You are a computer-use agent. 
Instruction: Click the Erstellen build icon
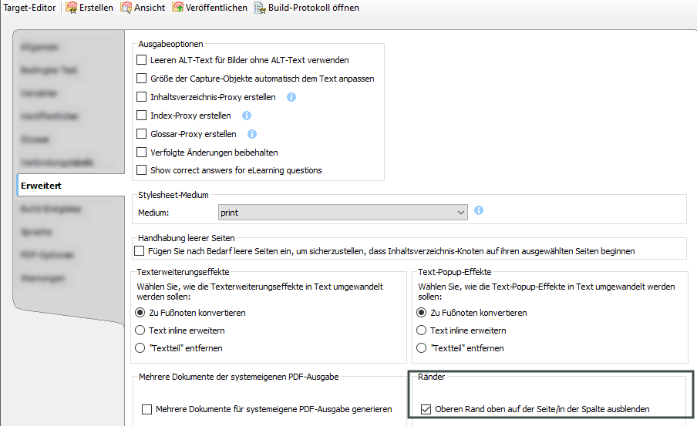71,8
